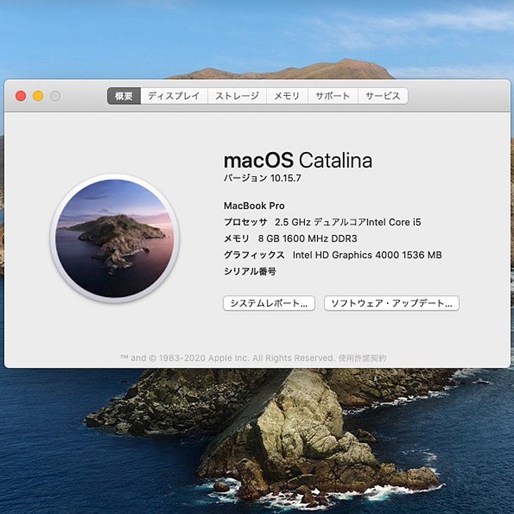Open ソフトウェア・アップデート... button

pos(391,303)
